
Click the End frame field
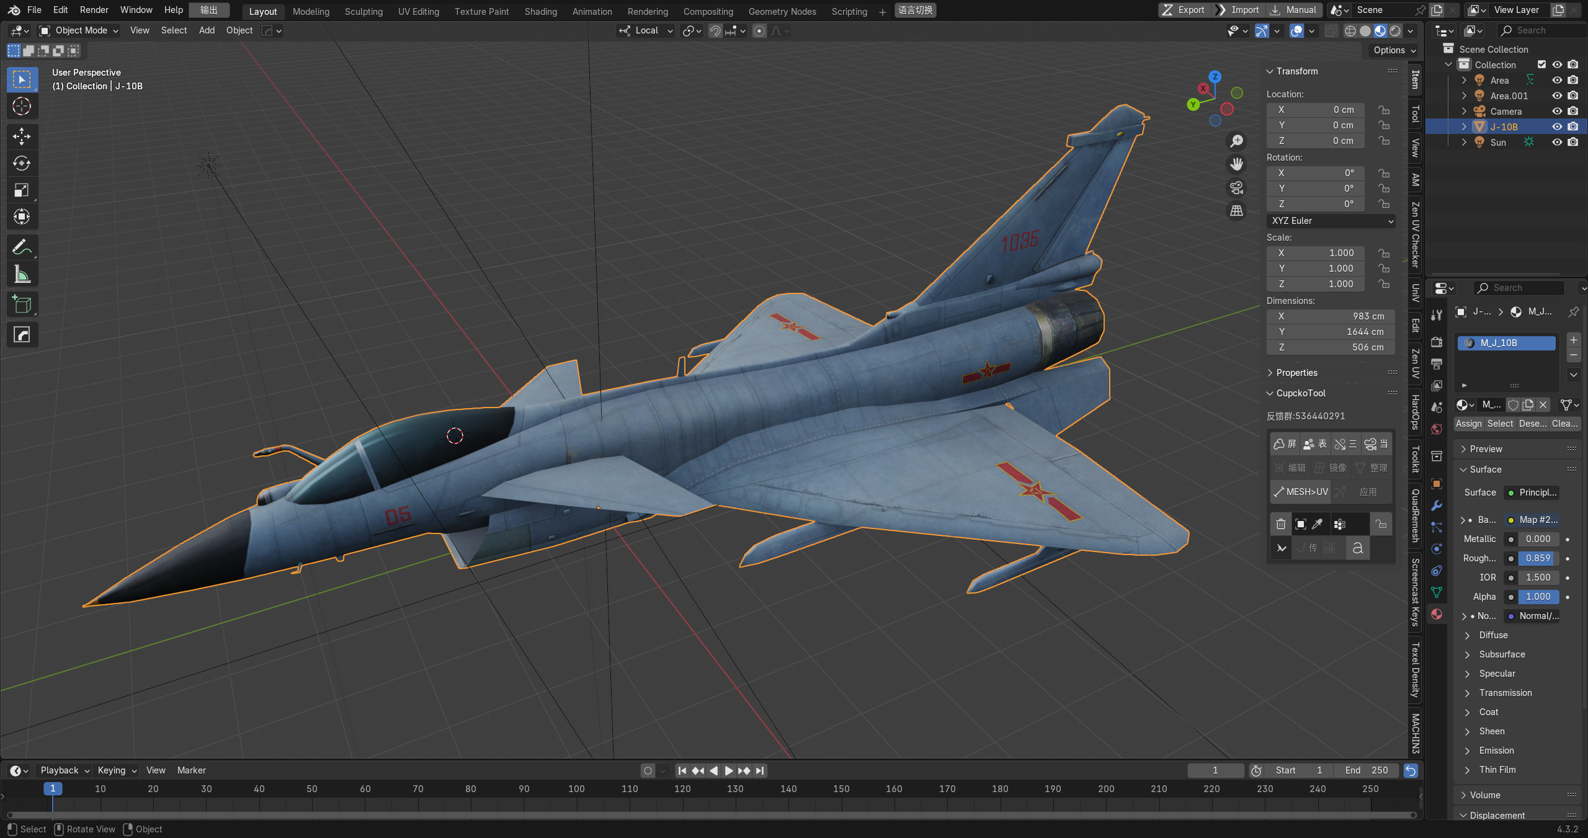pyautogui.click(x=1367, y=770)
